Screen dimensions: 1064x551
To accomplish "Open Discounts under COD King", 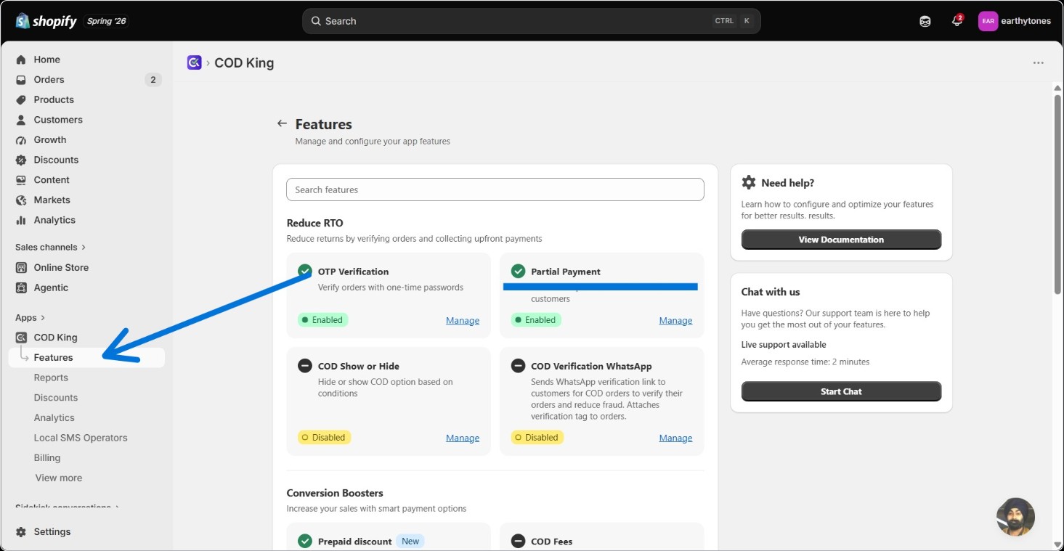I will (56, 398).
